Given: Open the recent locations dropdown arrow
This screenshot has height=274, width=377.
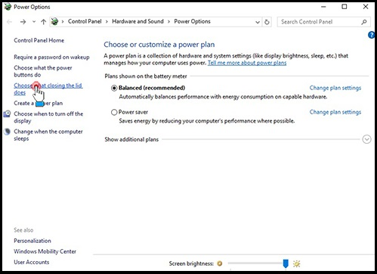Looking at the screenshot, I should pos(34,22).
